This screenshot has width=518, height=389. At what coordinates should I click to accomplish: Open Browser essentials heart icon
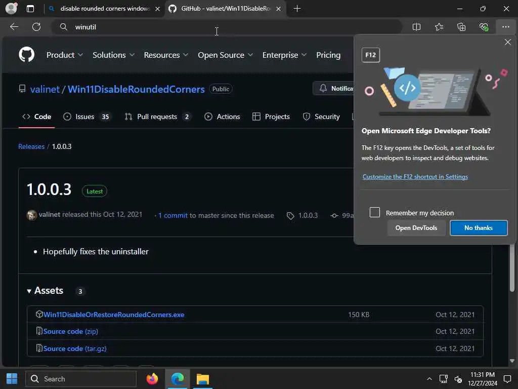[x=484, y=27]
